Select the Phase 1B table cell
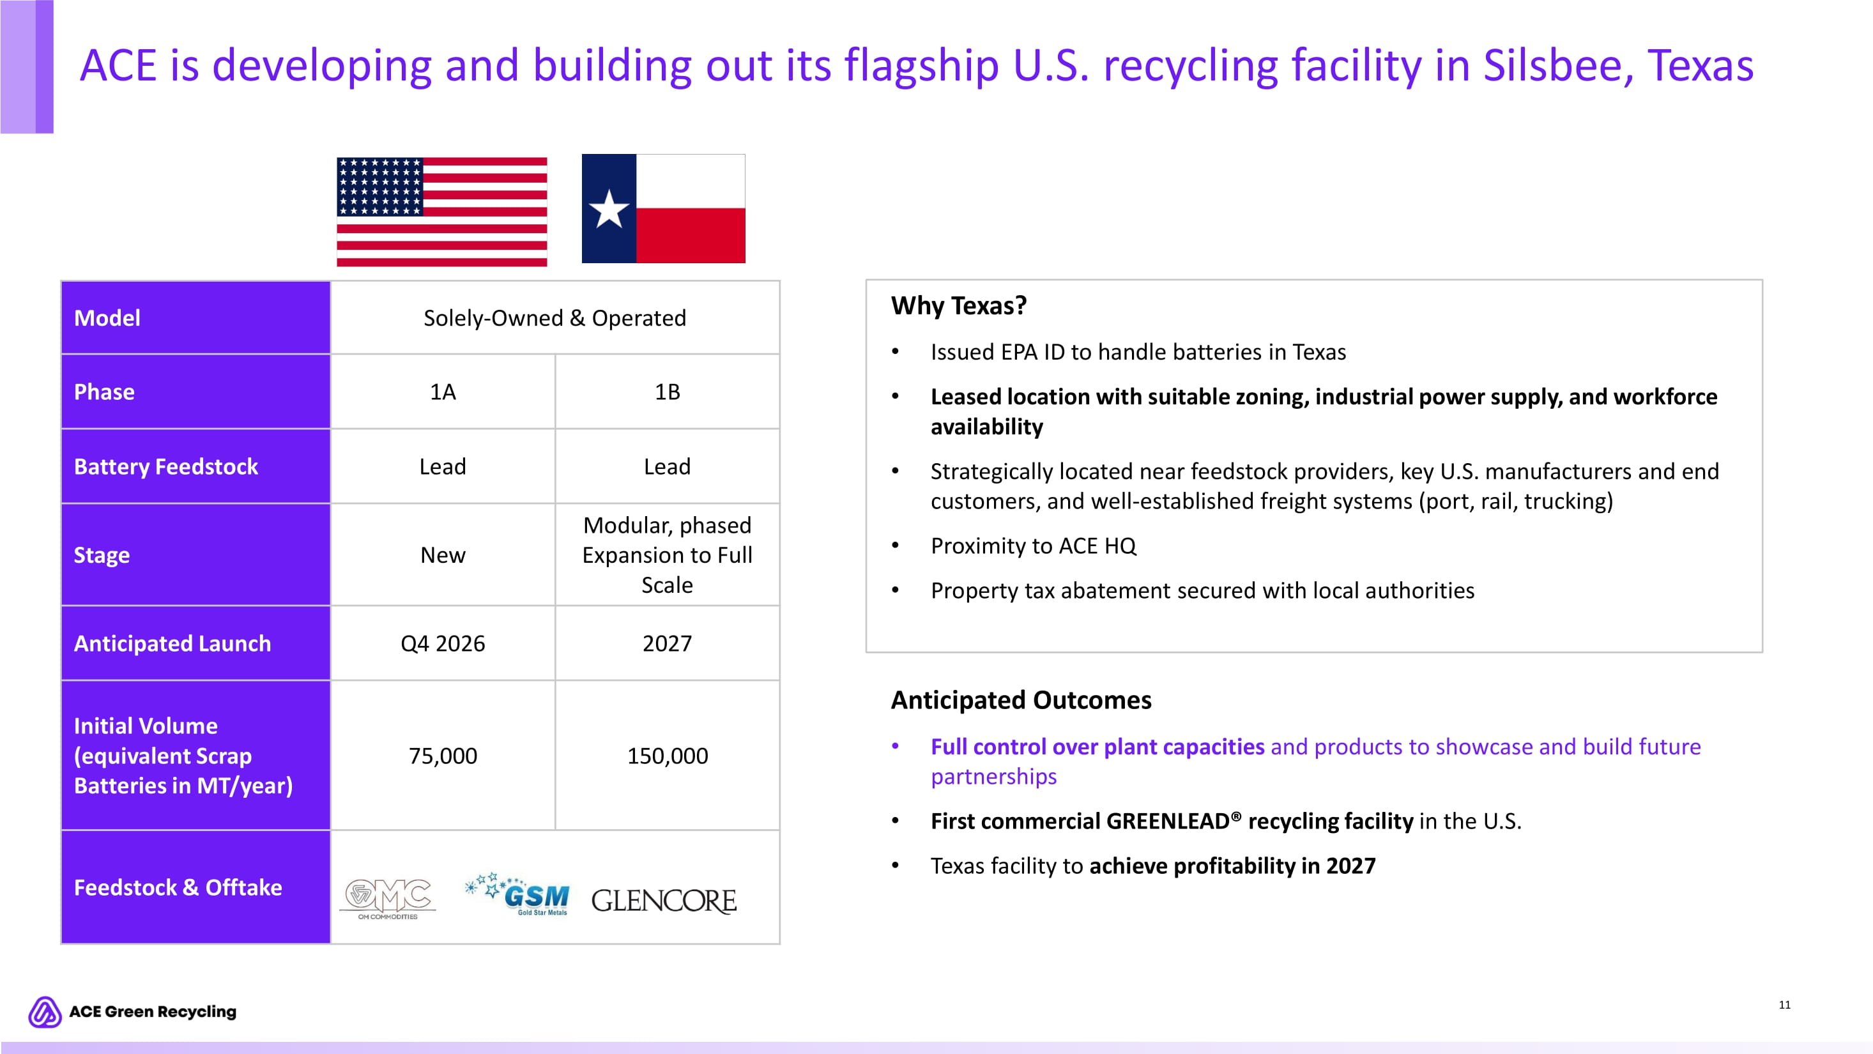The height and width of the screenshot is (1054, 1873). 667,392
